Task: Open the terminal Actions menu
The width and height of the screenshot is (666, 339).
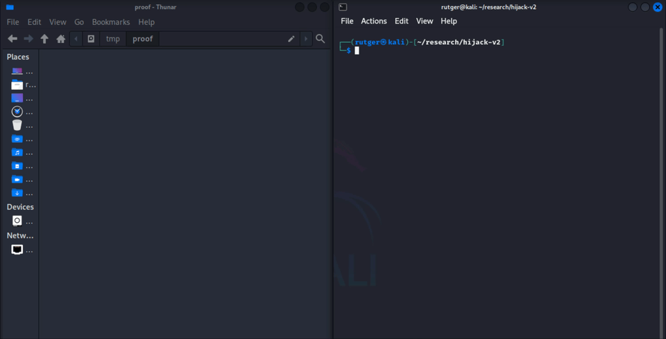Action: 374,21
